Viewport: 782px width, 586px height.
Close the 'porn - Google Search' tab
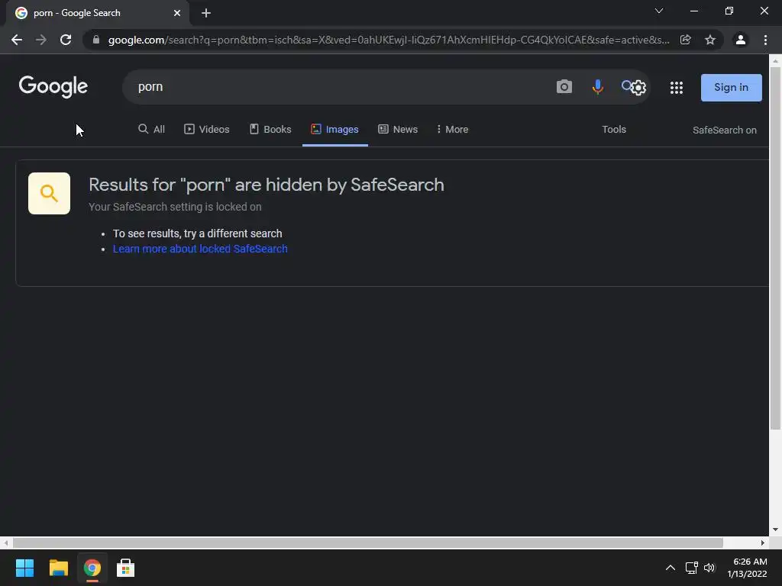click(x=177, y=14)
